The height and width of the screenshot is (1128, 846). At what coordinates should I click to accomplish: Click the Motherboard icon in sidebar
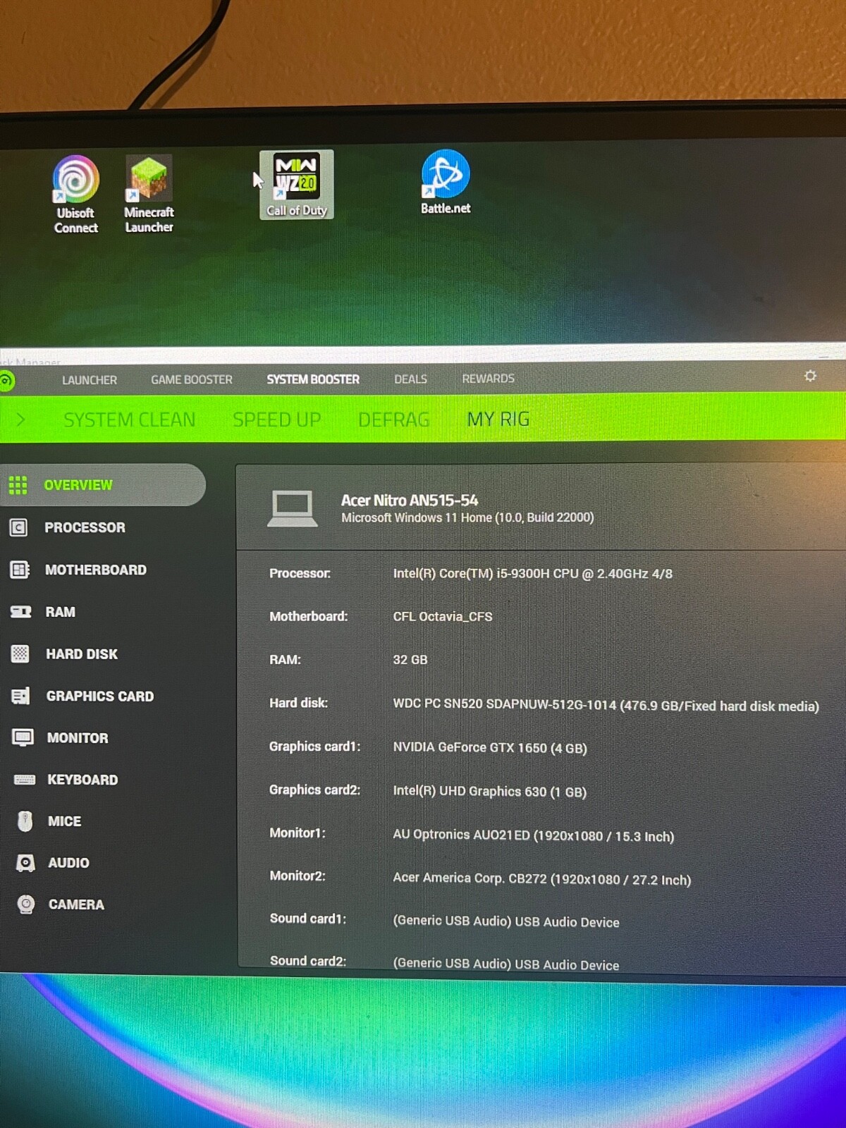(x=20, y=570)
